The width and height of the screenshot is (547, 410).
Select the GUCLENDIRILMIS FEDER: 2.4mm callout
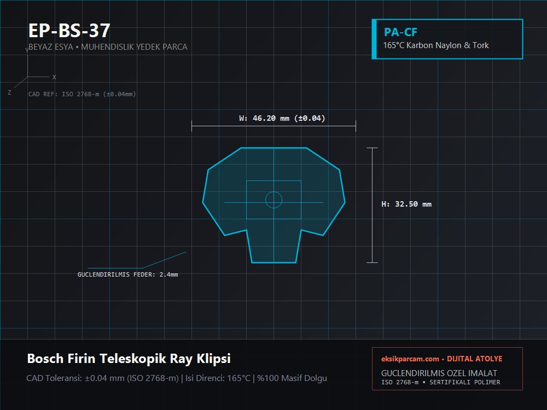coord(127,274)
